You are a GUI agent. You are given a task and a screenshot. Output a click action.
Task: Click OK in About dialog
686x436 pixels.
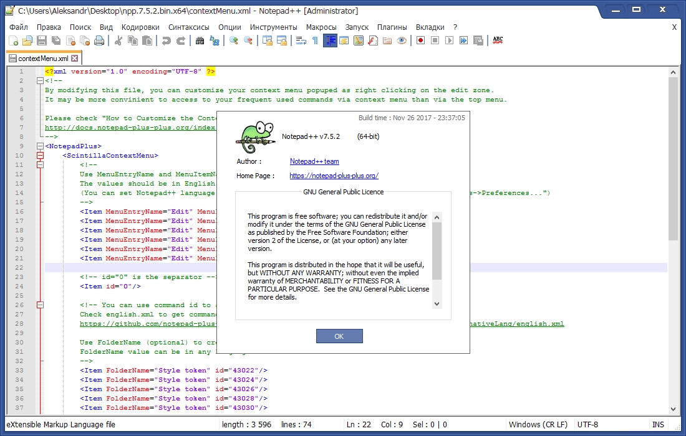[x=339, y=336]
